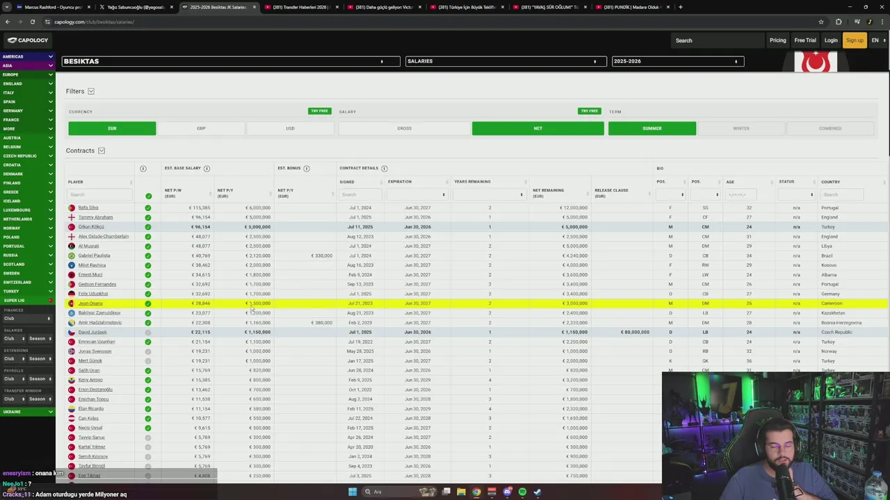The height and width of the screenshot is (500, 890).
Task: Click the browser reload icon
Action: coord(33,22)
